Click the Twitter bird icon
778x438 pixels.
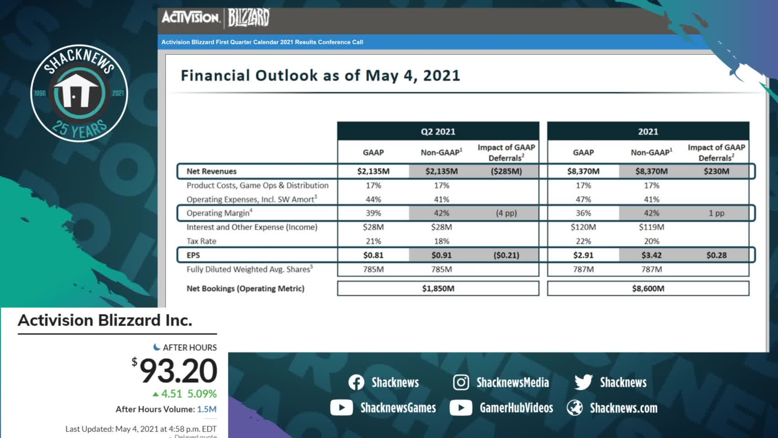click(x=583, y=382)
